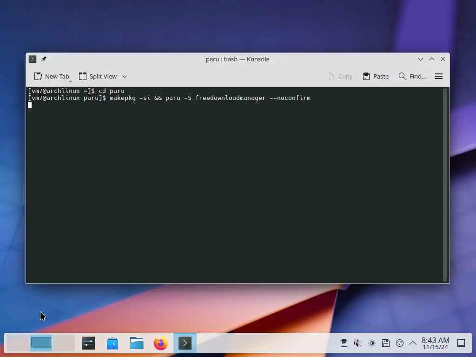Close the Konsole window
This screenshot has height=357, width=476.
[443, 59]
